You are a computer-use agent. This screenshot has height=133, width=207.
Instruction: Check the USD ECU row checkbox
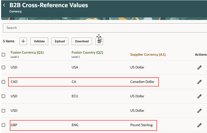point(4,96)
